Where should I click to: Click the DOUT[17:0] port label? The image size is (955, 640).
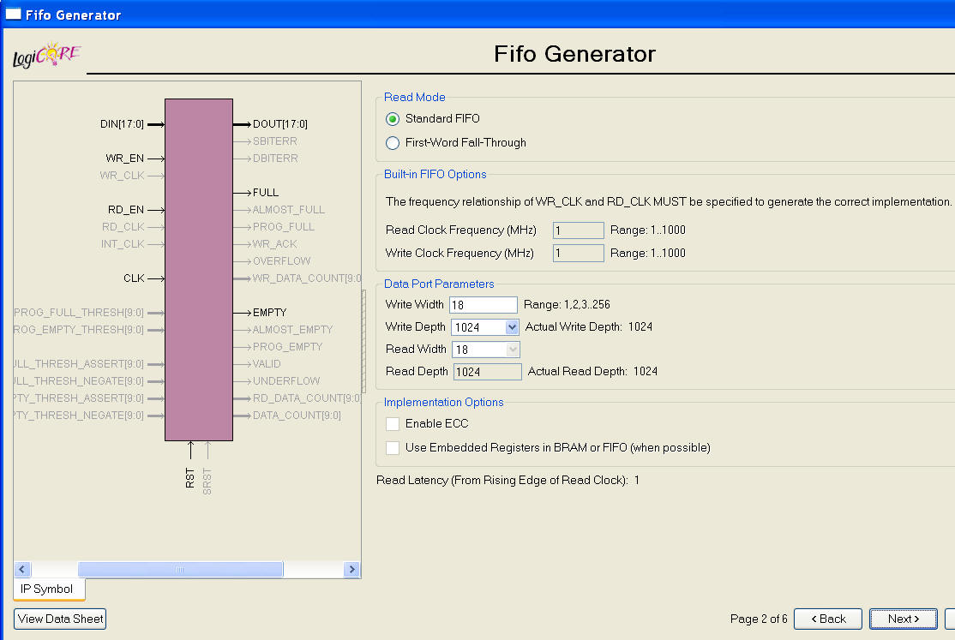coord(280,124)
